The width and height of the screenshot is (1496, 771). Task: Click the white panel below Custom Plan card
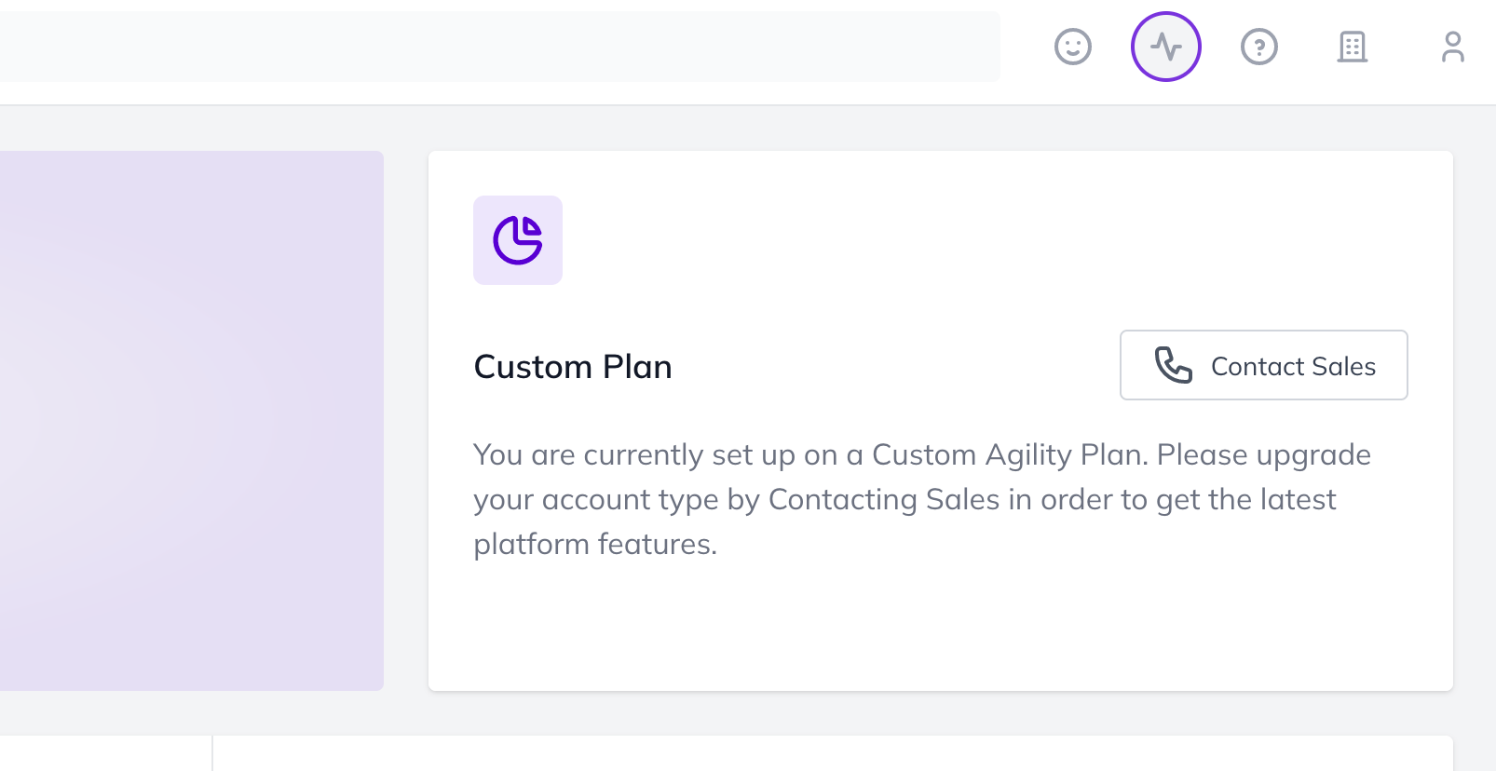pyautogui.click(x=833, y=753)
